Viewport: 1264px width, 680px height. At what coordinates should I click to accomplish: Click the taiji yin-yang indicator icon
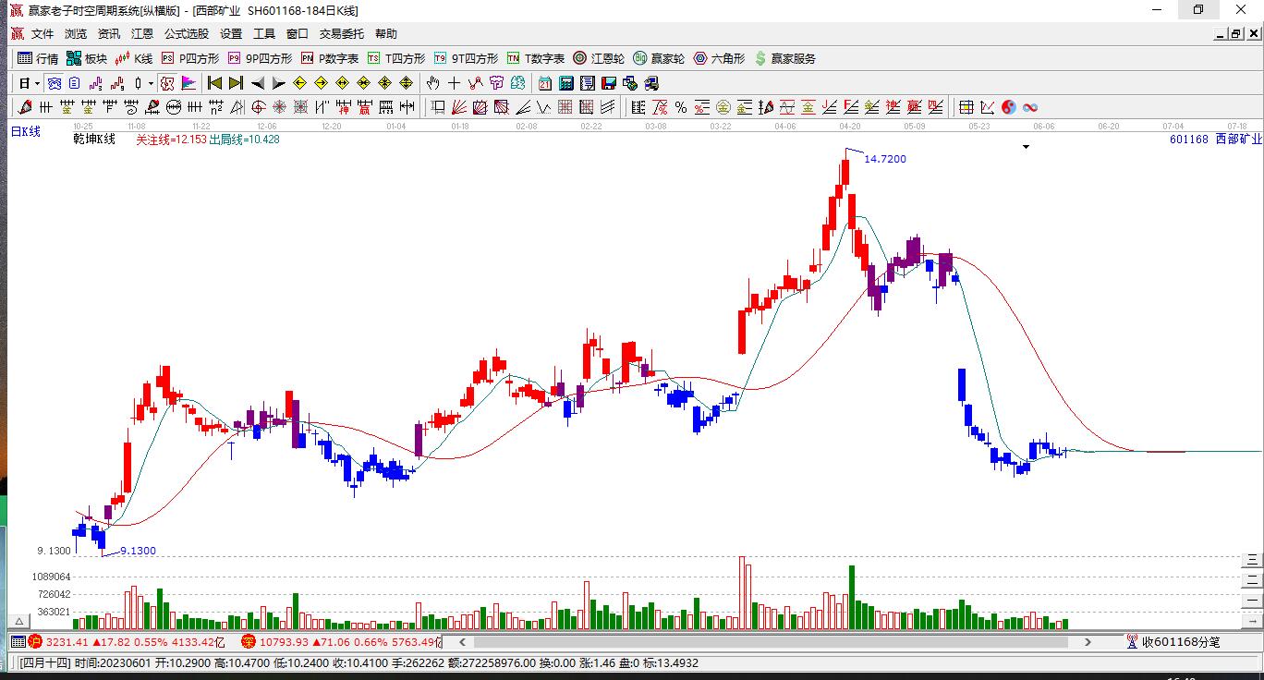coord(1009,106)
